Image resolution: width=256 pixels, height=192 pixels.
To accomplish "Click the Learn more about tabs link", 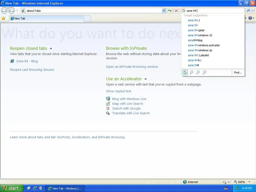I will [67, 137].
